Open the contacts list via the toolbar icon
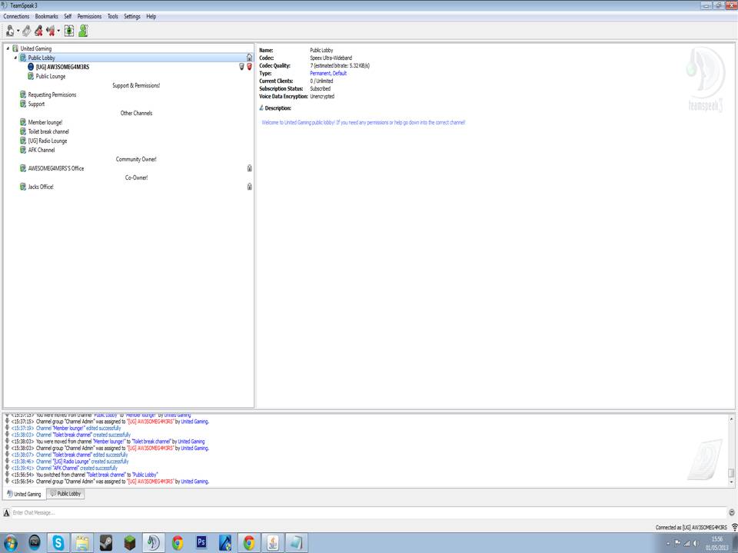The height and width of the screenshot is (553, 738). [82, 31]
